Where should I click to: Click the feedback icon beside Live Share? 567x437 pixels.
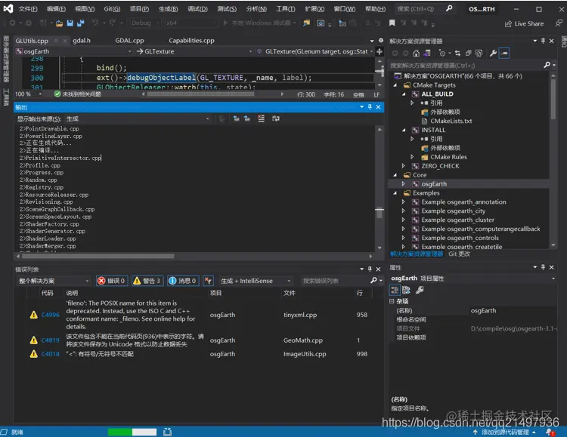[x=559, y=23]
